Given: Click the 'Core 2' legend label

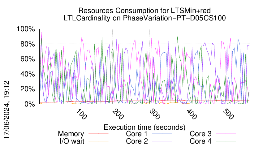Looking at the screenshot, I should (x=137, y=141).
